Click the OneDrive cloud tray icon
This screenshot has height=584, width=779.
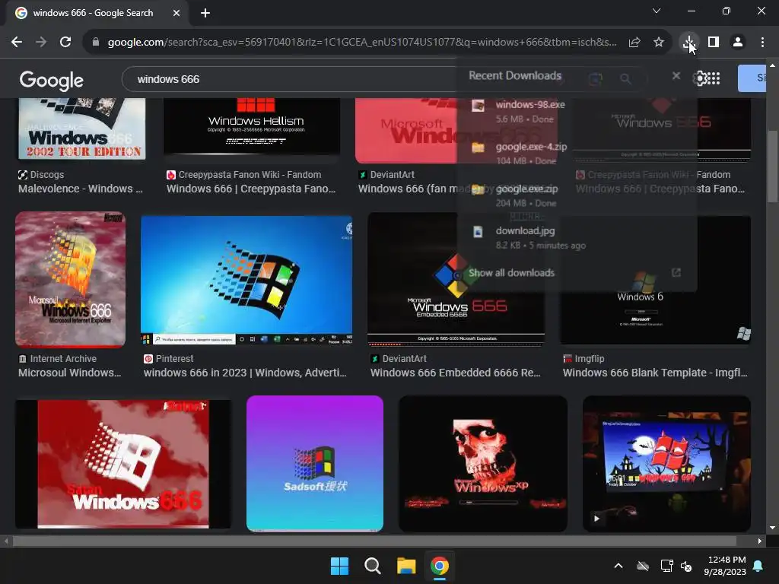pyautogui.click(x=643, y=566)
